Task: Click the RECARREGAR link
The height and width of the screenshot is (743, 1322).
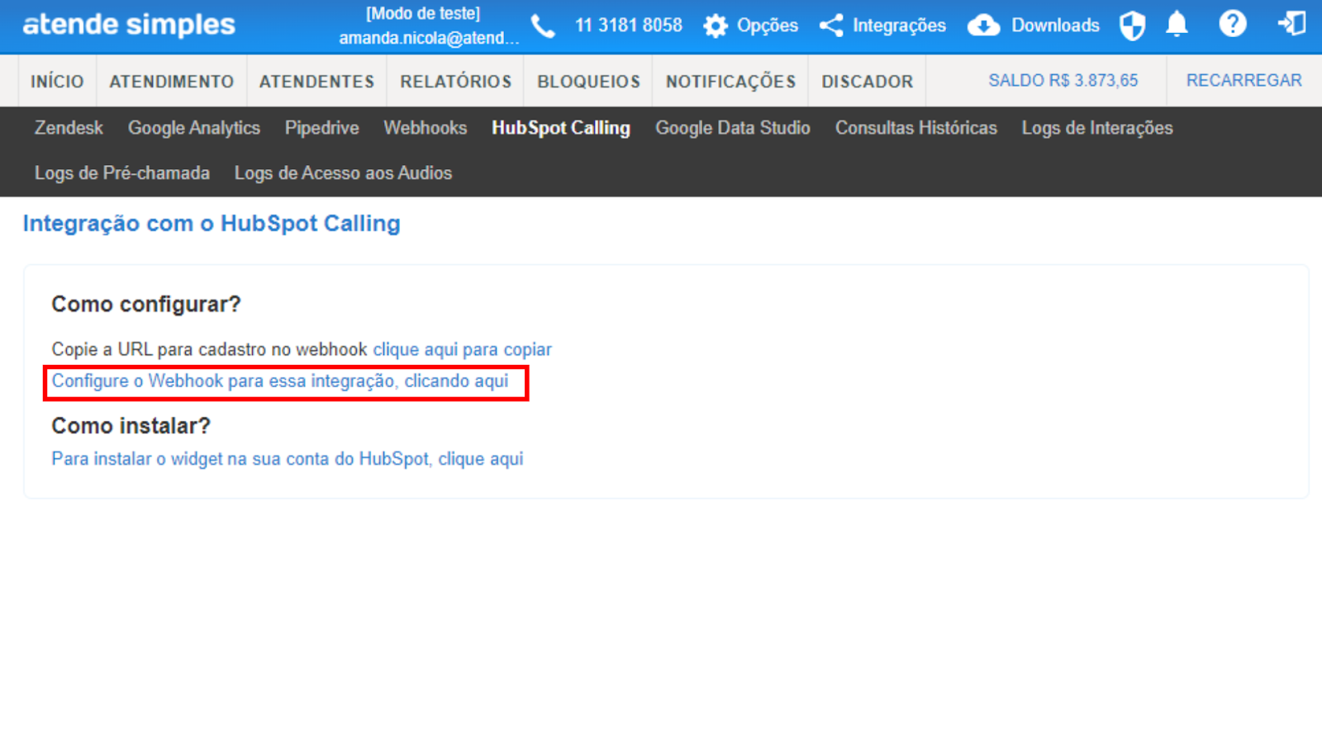Action: pos(1244,80)
